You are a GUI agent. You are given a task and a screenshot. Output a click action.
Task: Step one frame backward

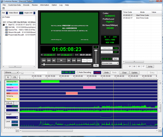click(54, 61)
